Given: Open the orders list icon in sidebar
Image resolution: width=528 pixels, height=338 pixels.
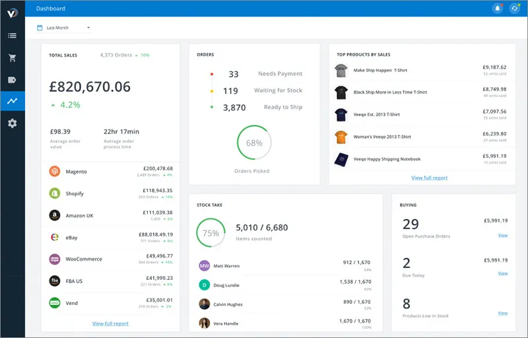Looking at the screenshot, I should point(13,36).
